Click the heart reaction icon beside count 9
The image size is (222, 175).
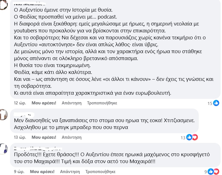[x=216, y=171]
